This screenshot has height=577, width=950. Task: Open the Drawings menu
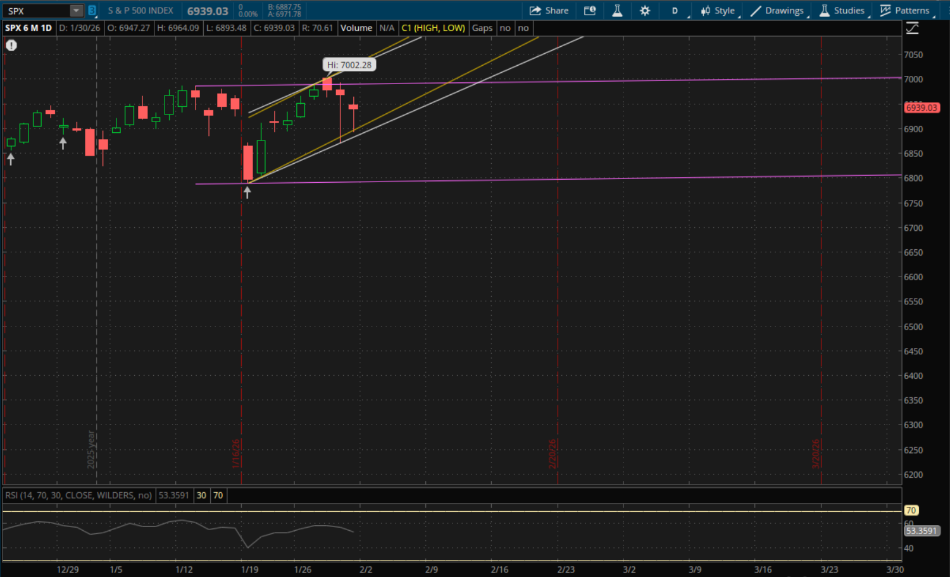777,11
